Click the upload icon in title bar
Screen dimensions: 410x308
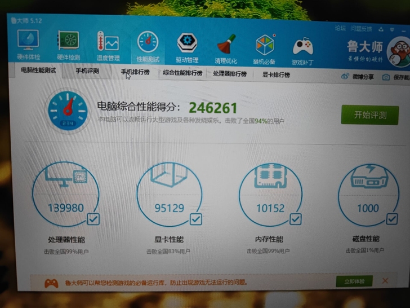(x=381, y=29)
